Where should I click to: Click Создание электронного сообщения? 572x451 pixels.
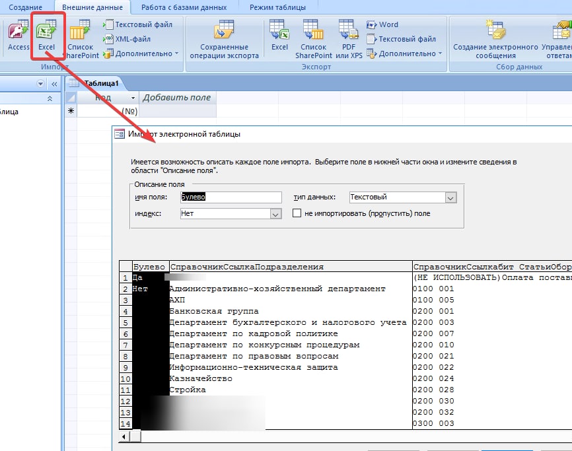pos(495,40)
